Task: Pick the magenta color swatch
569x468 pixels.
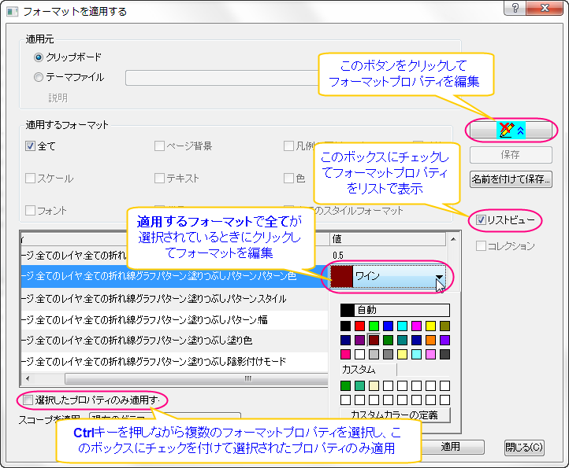Action: click(416, 326)
